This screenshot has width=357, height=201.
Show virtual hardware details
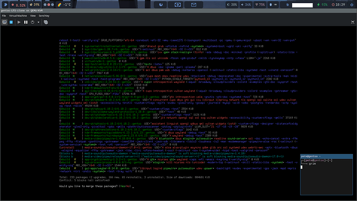click(x=11, y=22)
